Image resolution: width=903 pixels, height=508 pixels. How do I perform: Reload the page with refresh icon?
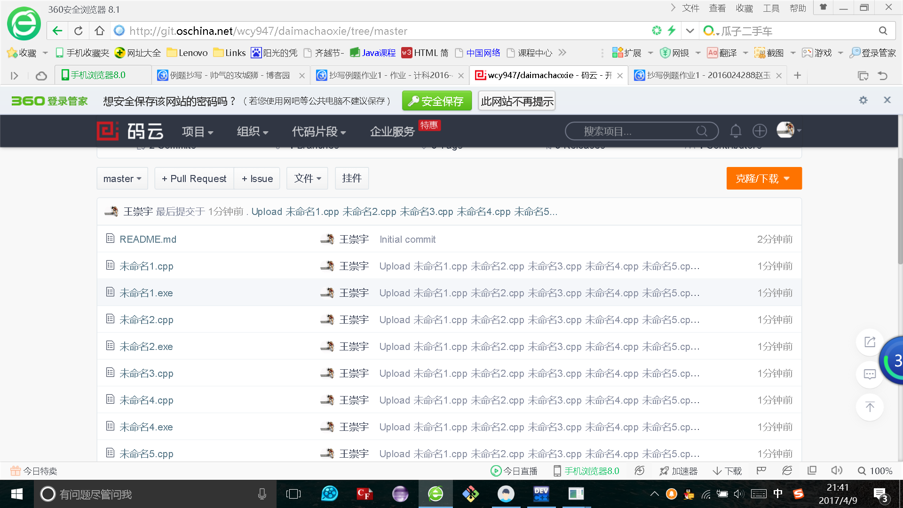tap(79, 31)
